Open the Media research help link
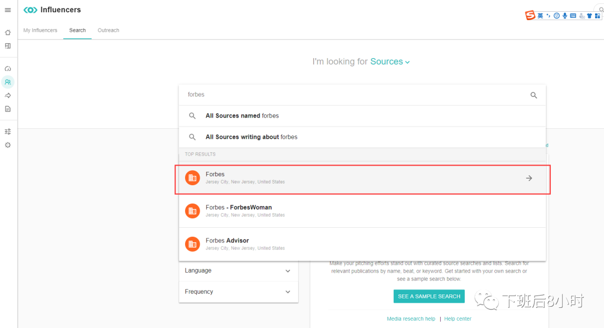 tap(411, 319)
